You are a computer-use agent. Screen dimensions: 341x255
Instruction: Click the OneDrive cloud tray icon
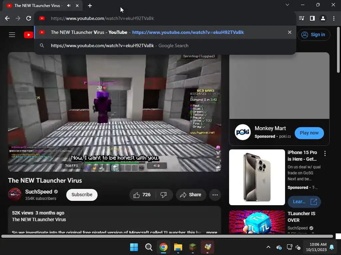(279, 247)
